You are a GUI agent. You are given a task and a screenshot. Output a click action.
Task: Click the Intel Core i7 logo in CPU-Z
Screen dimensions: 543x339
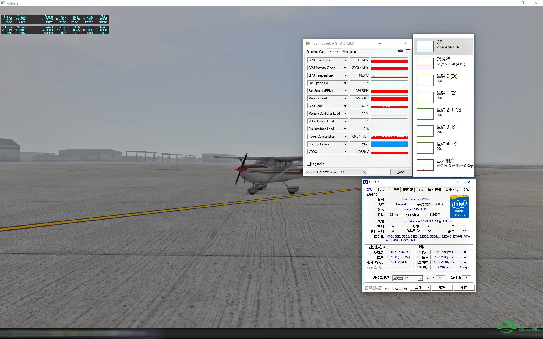pos(459,207)
